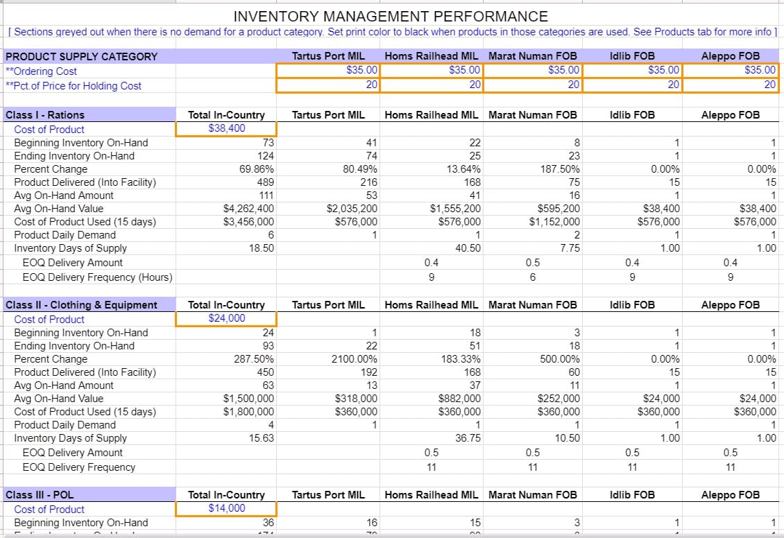Click the $318,000 avg on-hand value
Screen dimensions: 784x538
356,398
